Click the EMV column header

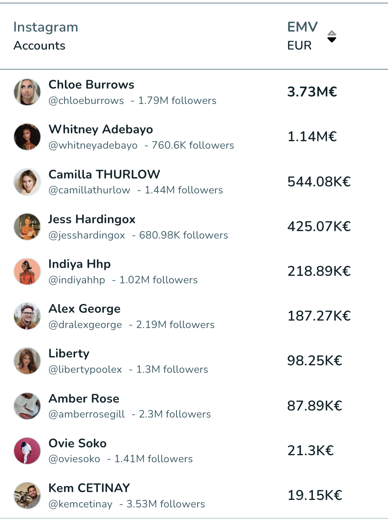pyautogui.click(x=302, y=36)
